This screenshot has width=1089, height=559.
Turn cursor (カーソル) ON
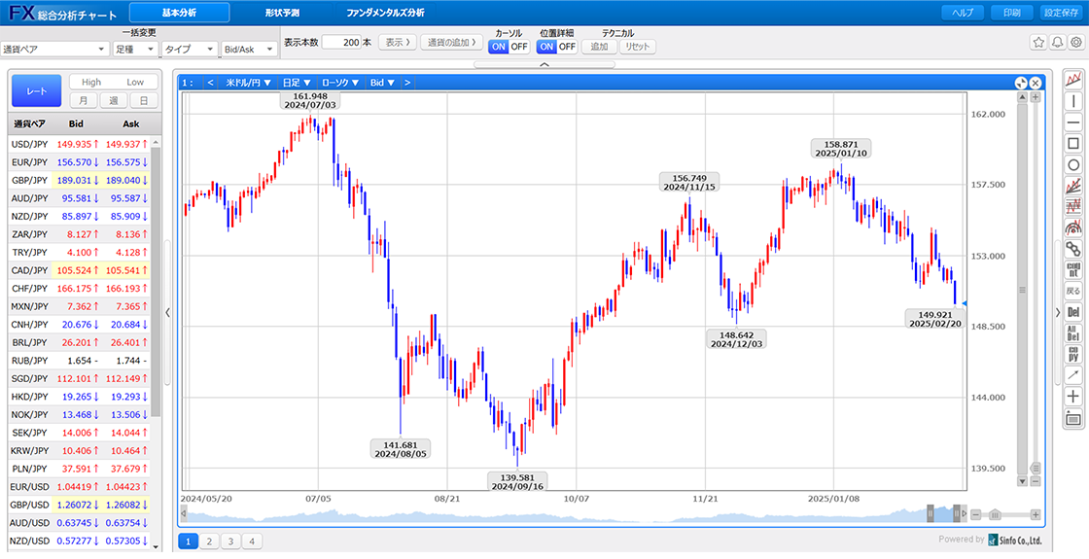(498, 47)
